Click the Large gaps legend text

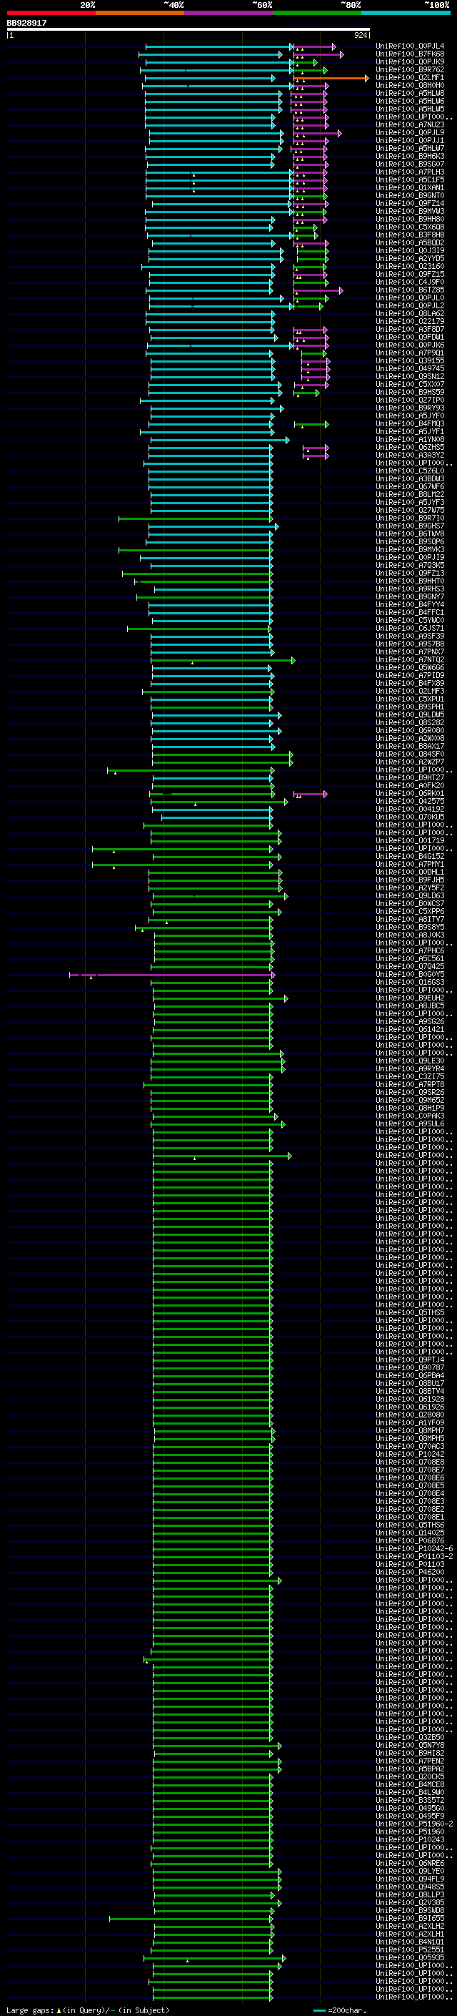pyautogui.click(x=88, y=2010)
